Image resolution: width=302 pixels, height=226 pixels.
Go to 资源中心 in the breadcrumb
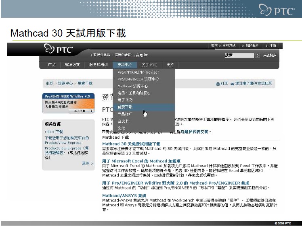coord(65,83)
